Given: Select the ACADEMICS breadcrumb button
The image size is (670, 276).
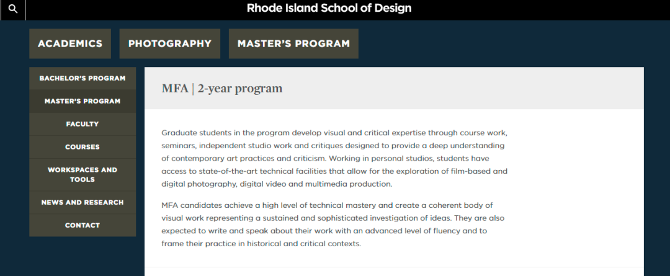Looking at the screenshot, I should pyautogui.click(x=70, y=43).
